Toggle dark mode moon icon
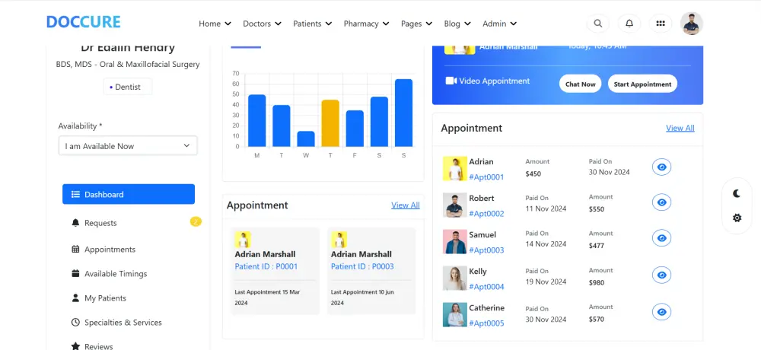Image resolution: width=761 pixels, height=350 pixels. (737, 194)
